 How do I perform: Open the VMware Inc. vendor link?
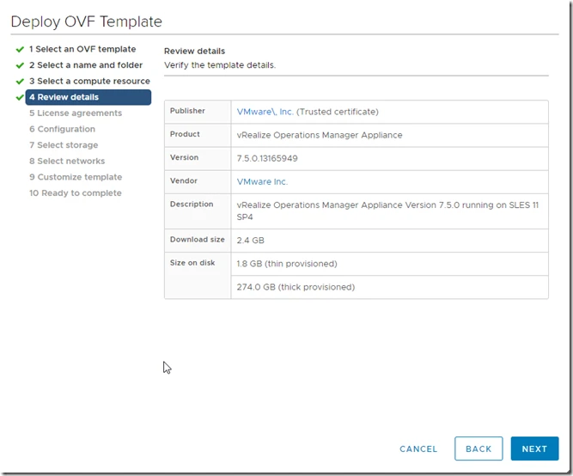click(262, 181)
